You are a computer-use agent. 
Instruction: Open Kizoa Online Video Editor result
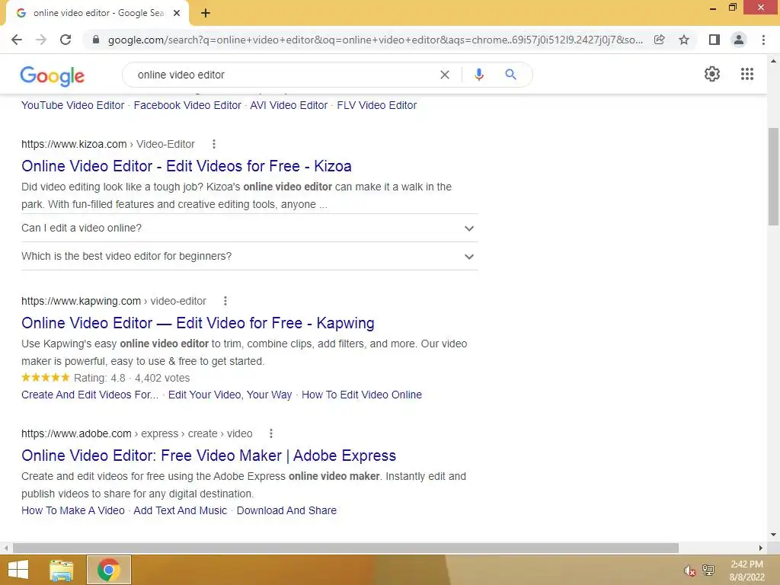tap(187, 166)
